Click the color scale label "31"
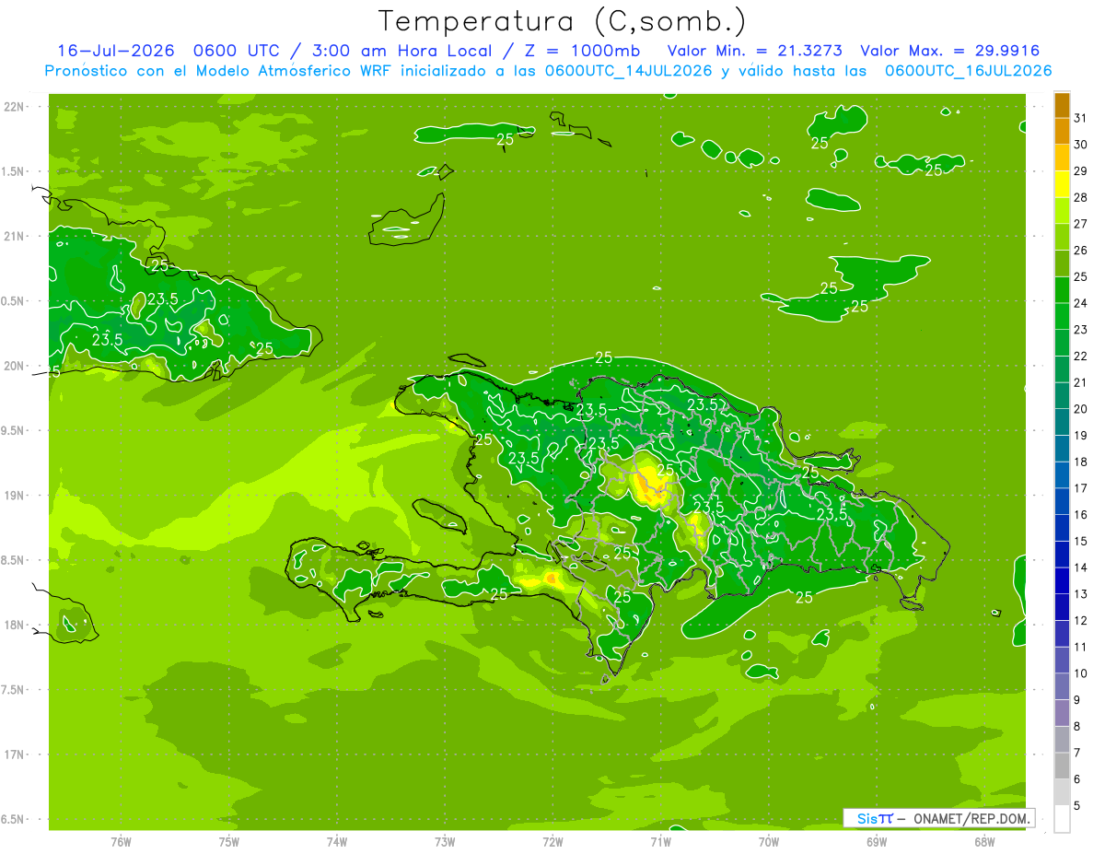 [x=1081, y=118]
